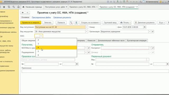Expand the Вид имущества dropdown
The width and height of the screenshot is (169, 95).
(x=87, y=32)
